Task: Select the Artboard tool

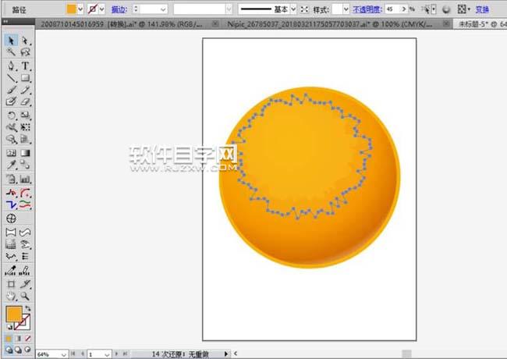Action: pyautogui.click(x=11, y=284)
